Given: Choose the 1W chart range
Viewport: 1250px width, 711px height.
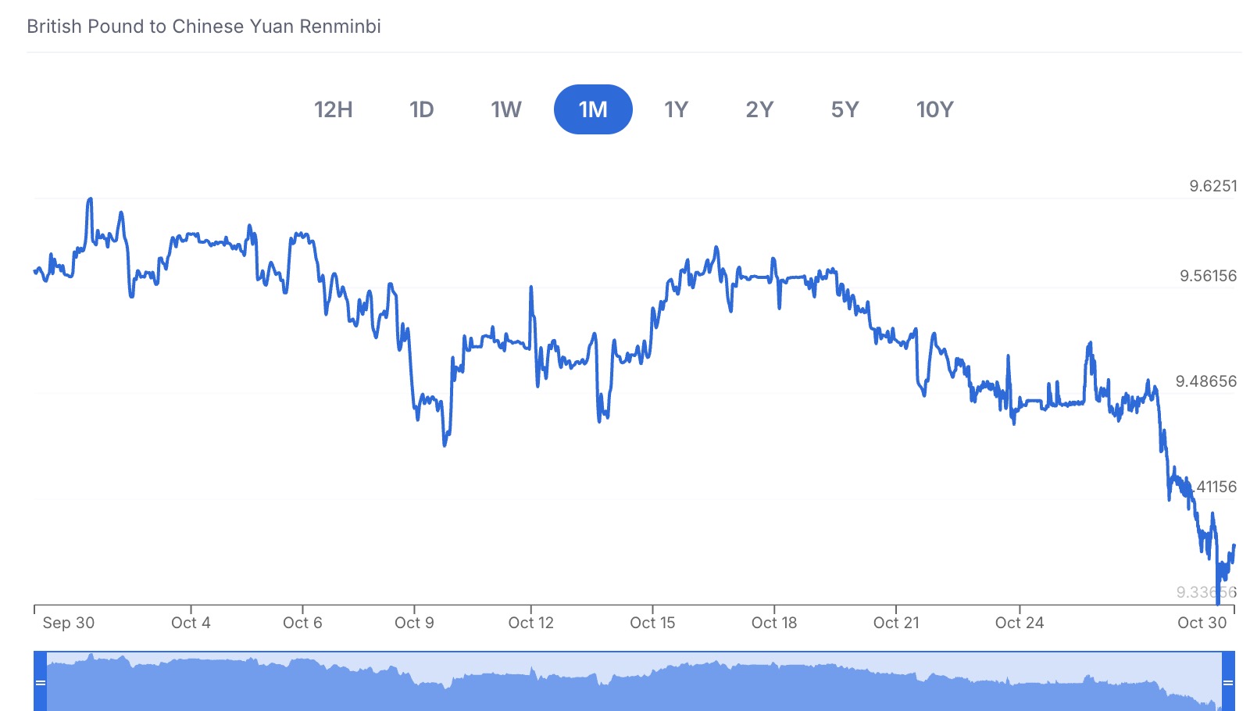Looking at the screenshot, I should click(506, 109).
